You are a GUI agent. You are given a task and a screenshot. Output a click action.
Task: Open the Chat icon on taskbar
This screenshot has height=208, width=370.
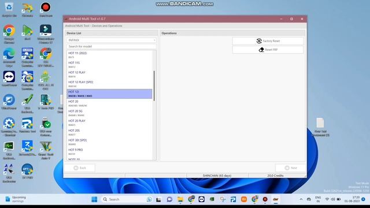[169, 199]
